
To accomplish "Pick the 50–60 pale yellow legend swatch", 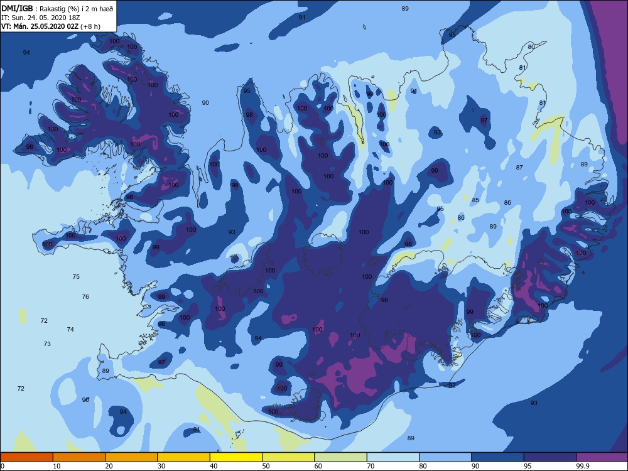I will pyautogui.click(x=288, y=457).
